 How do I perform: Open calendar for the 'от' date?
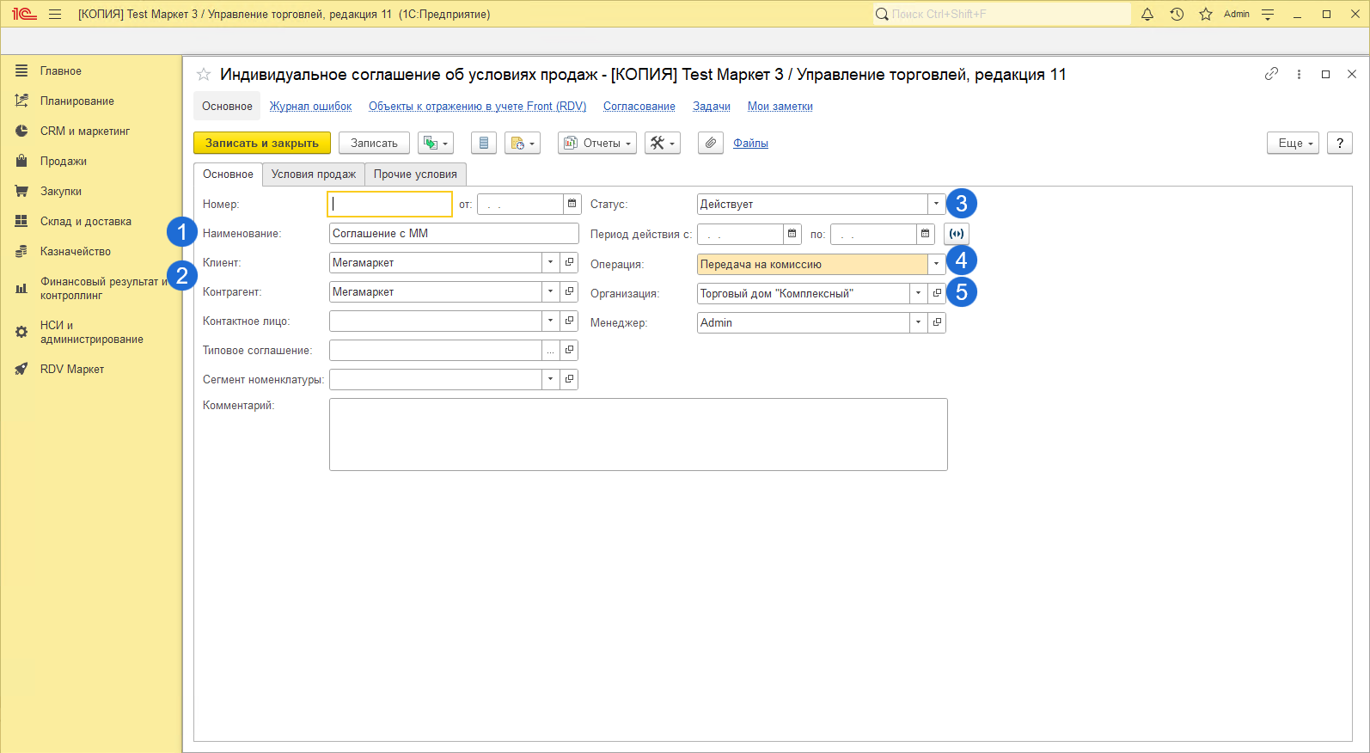(572, 204)
